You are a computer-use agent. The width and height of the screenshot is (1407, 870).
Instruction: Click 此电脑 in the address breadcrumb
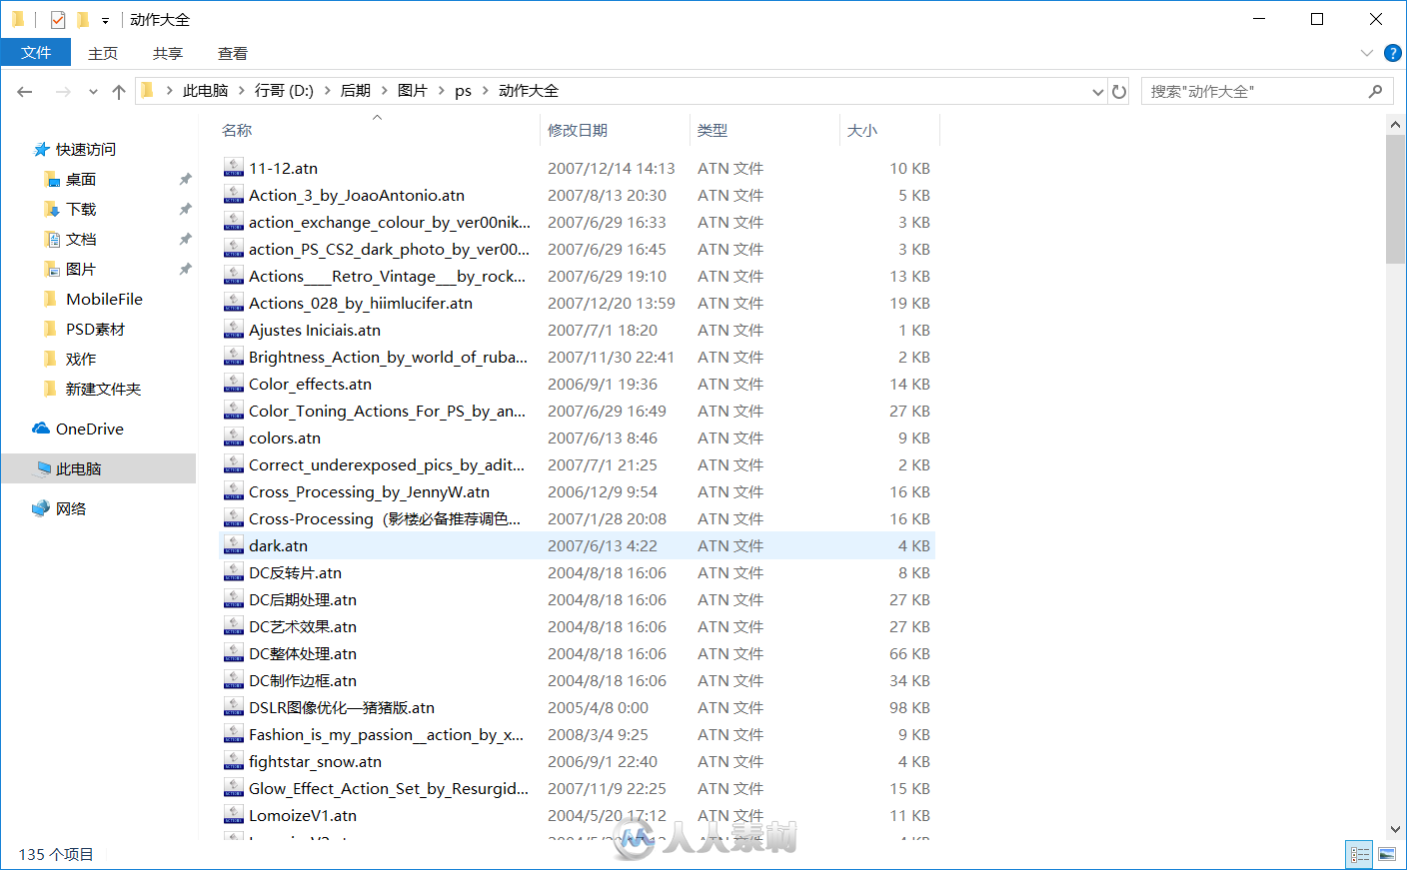pos(206,91)
